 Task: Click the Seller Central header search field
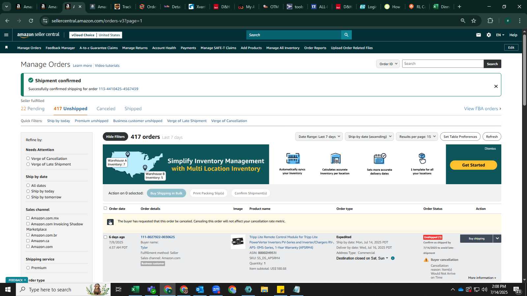pyautogui.click(x=294, y=35)
